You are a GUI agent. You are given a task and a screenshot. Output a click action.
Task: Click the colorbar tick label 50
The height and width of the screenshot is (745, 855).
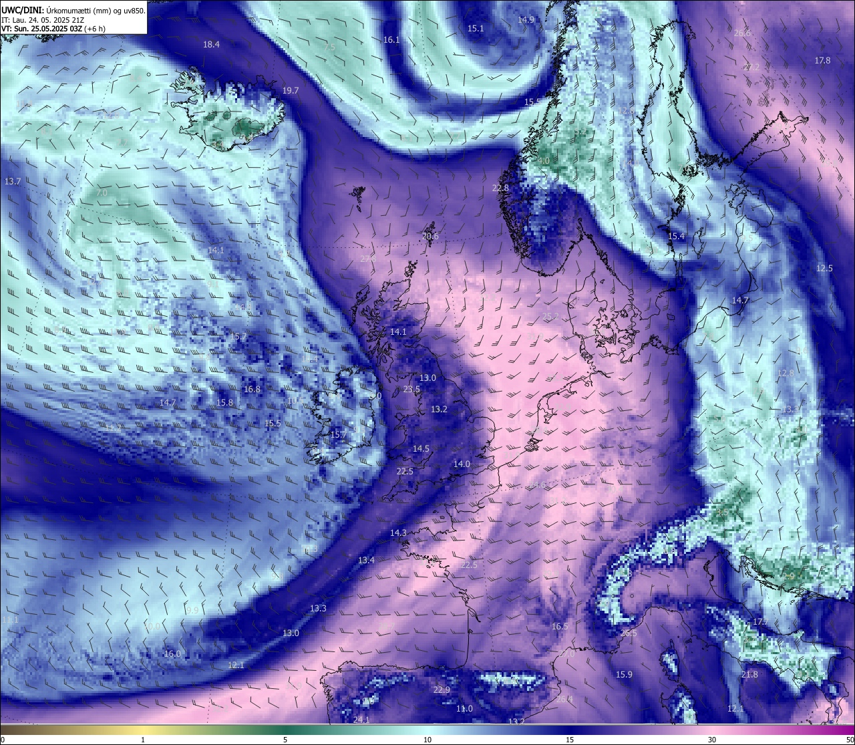click(x=850, y=739)
